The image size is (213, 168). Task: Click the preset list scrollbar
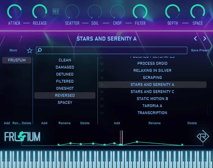coord(209,110)
